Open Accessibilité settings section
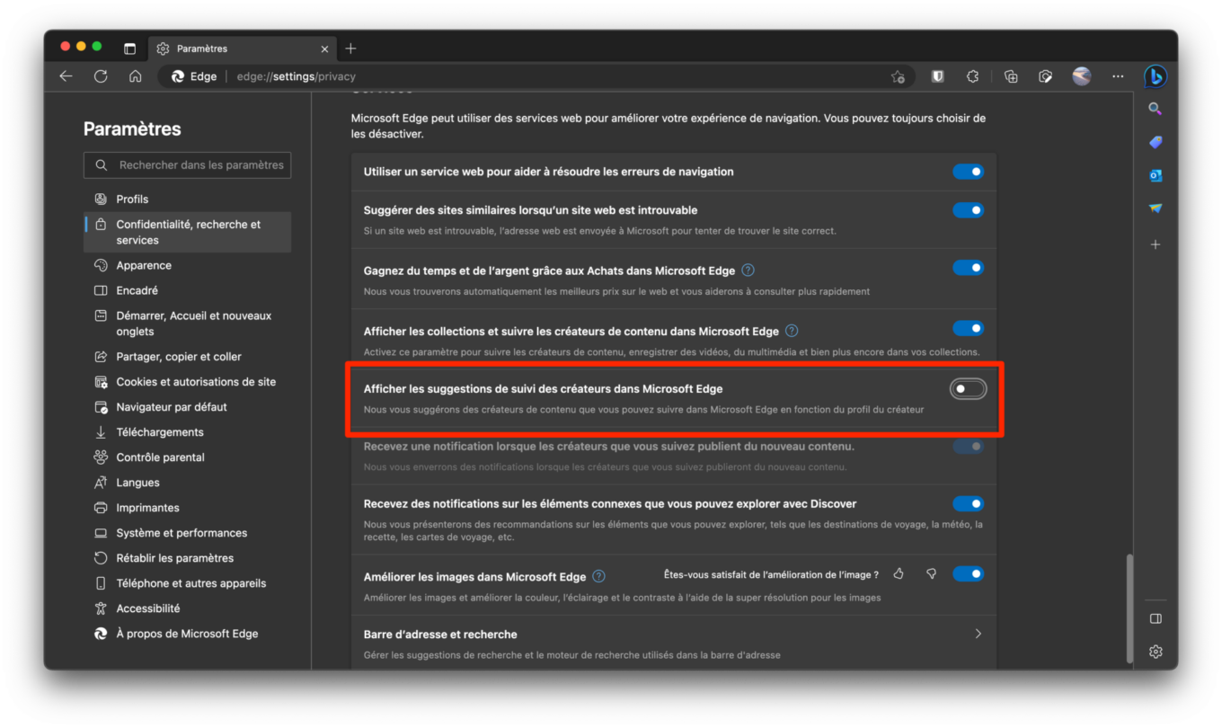 tap(187, 608)
